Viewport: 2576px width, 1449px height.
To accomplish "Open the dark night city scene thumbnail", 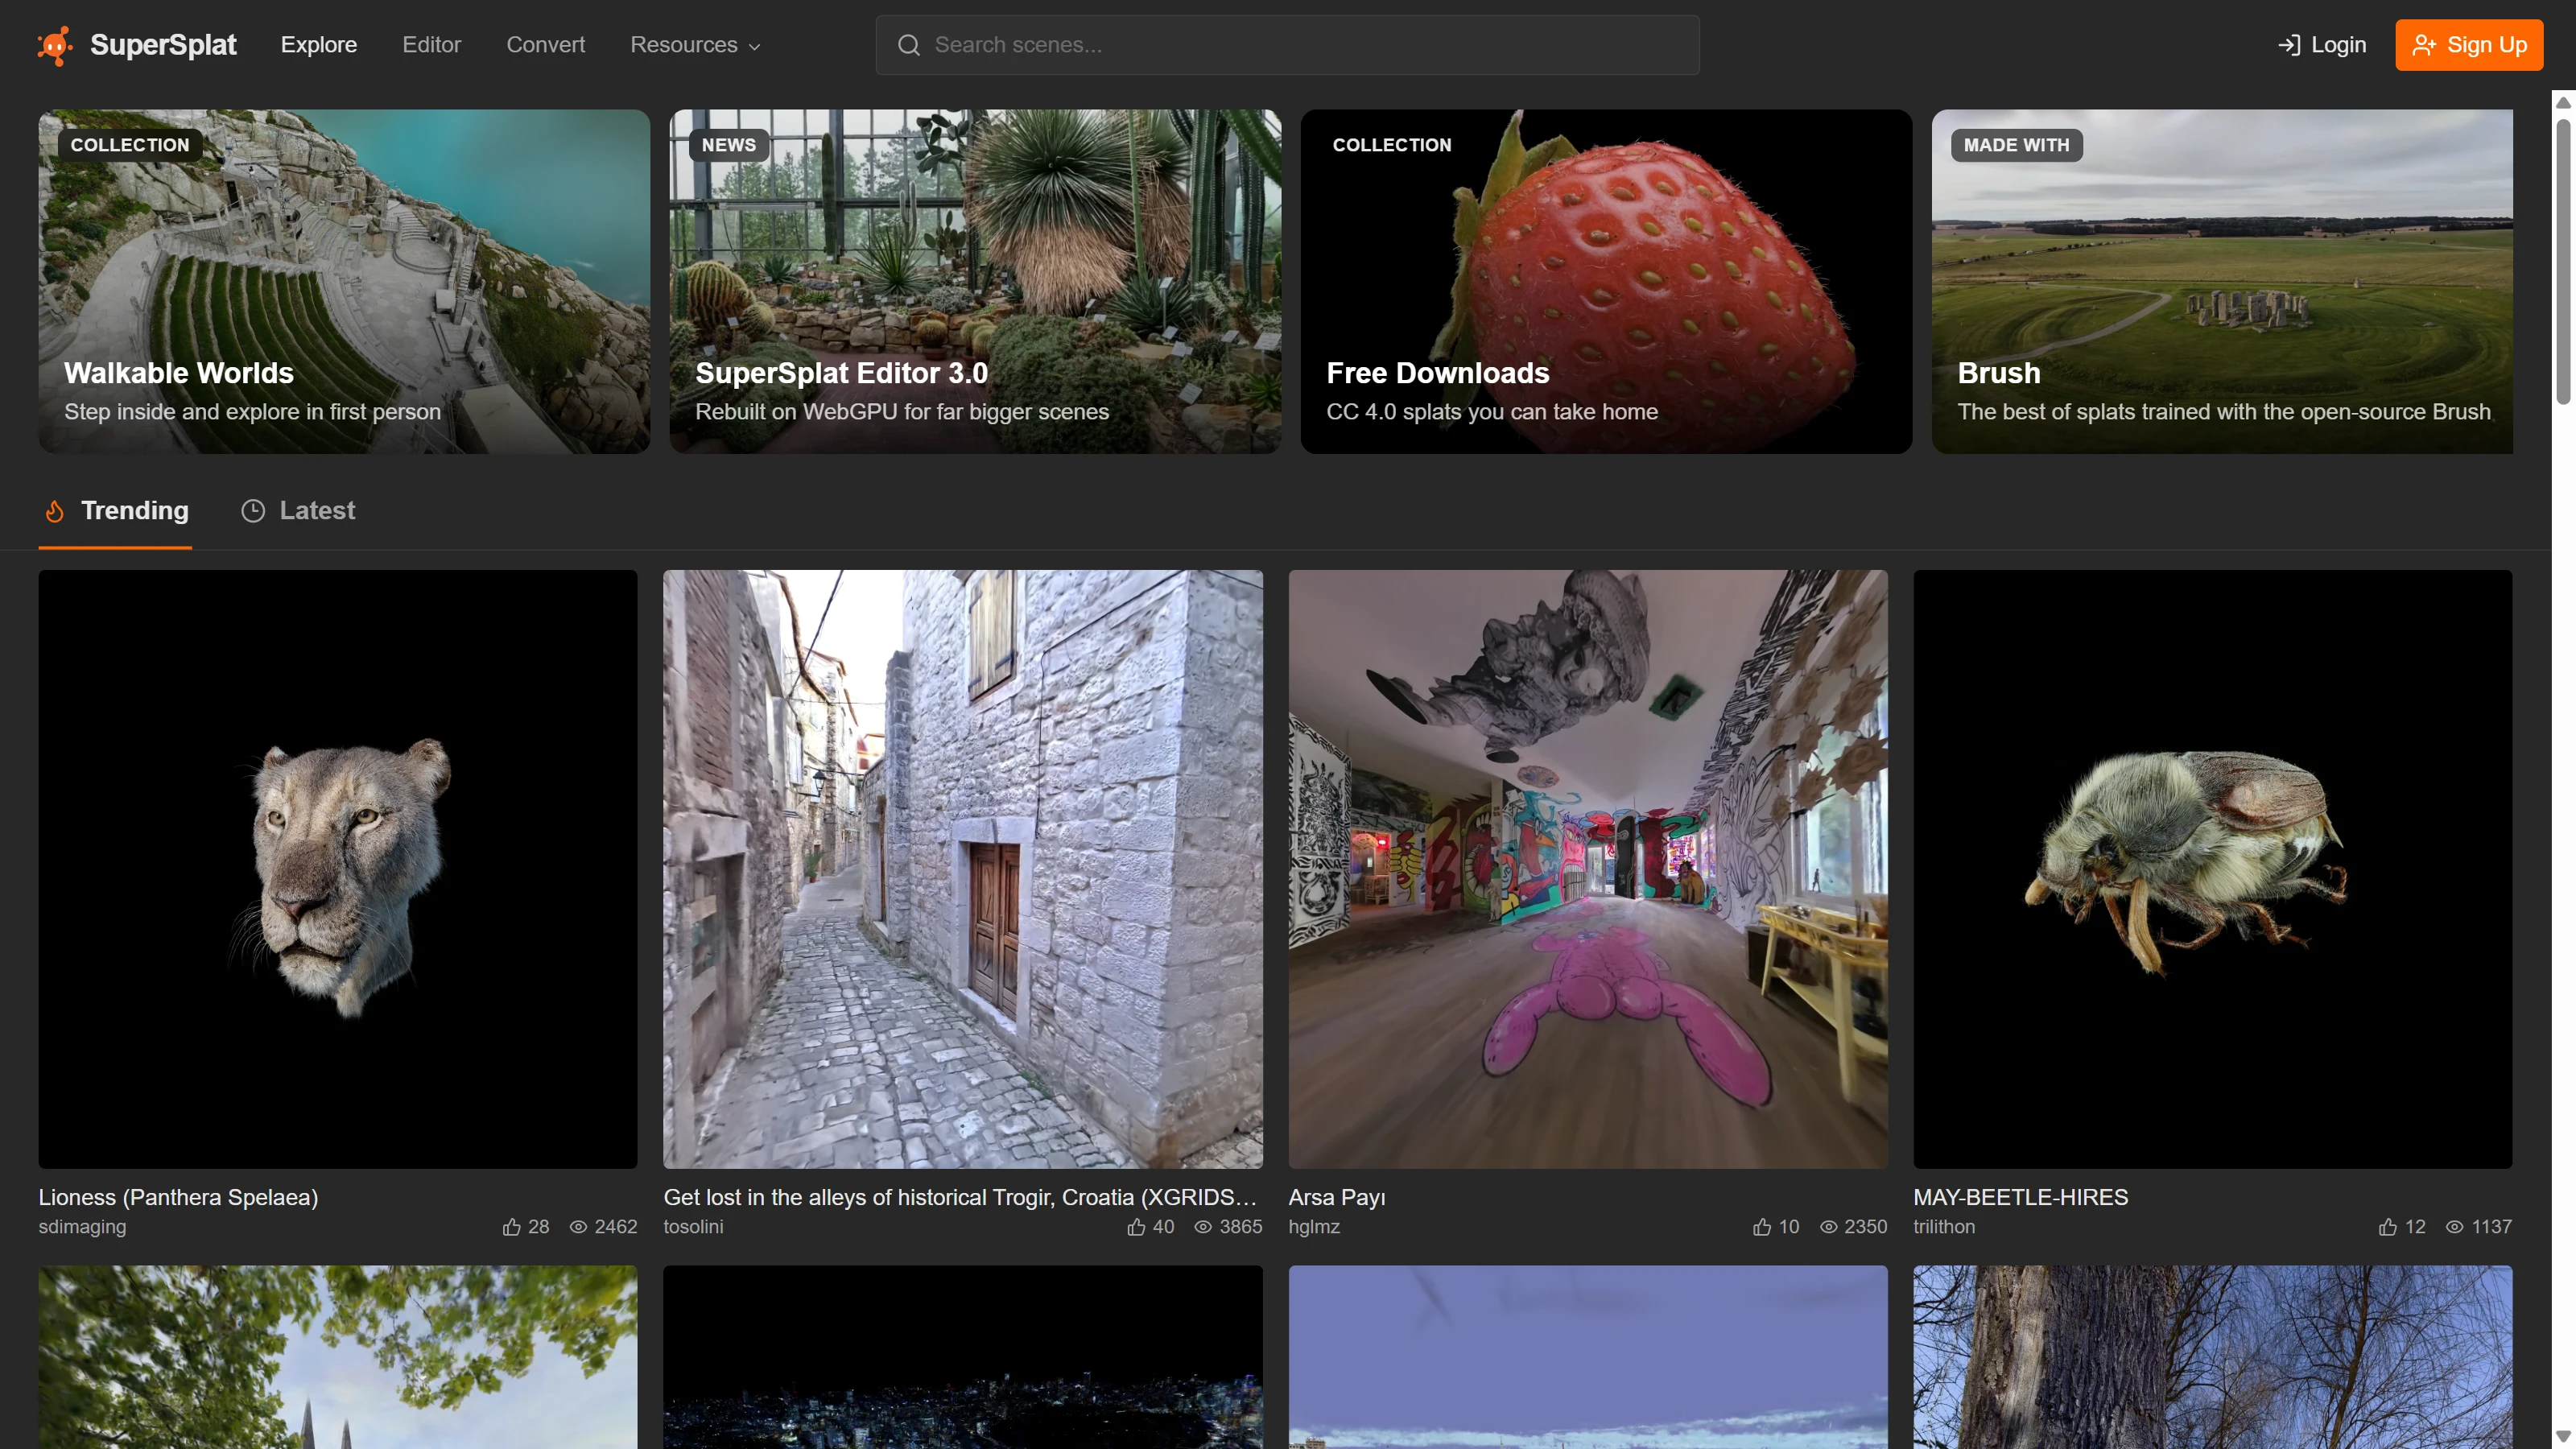I will coord(963,1357).
